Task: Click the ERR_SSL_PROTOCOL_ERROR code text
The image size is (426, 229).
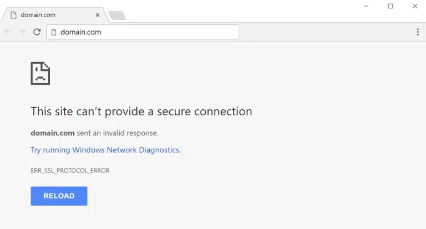Action: 70,171
